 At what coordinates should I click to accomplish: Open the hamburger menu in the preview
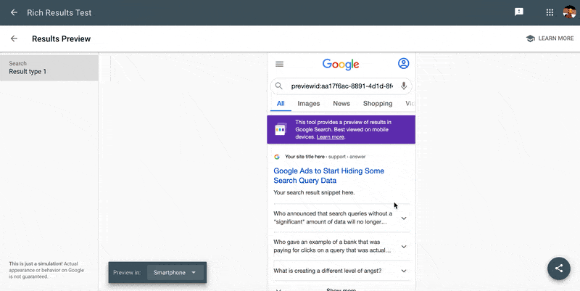[x=279, y=64]
